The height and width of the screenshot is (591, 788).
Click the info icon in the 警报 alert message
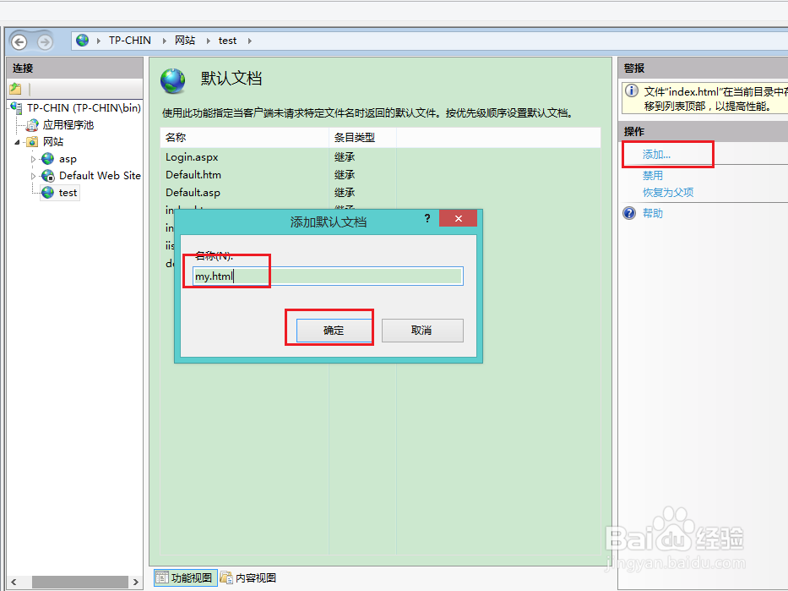[x=631, y=90]
